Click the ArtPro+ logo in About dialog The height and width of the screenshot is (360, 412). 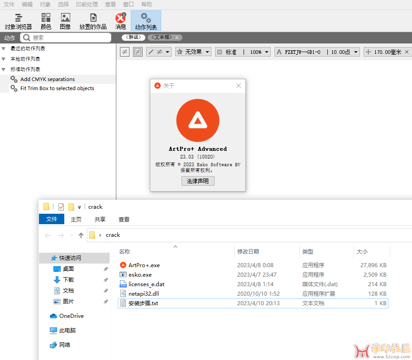198,120
